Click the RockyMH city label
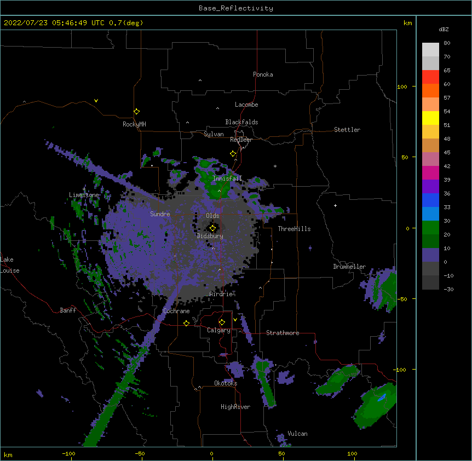 134,124
